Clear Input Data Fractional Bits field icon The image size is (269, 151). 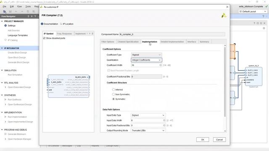point(164,125)
